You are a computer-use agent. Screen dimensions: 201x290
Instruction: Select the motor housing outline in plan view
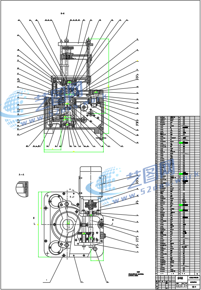click(91, 181)
